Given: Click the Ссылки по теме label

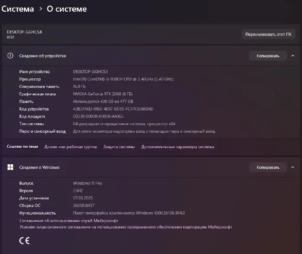Looking at the screenshot, I should (23, 147).
